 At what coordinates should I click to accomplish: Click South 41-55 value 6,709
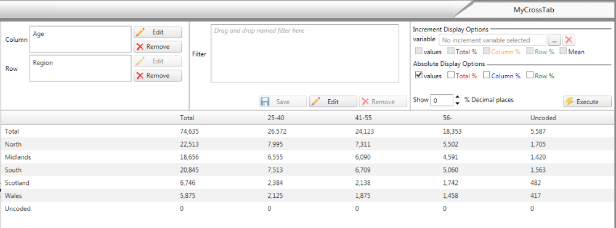point(363,170)
